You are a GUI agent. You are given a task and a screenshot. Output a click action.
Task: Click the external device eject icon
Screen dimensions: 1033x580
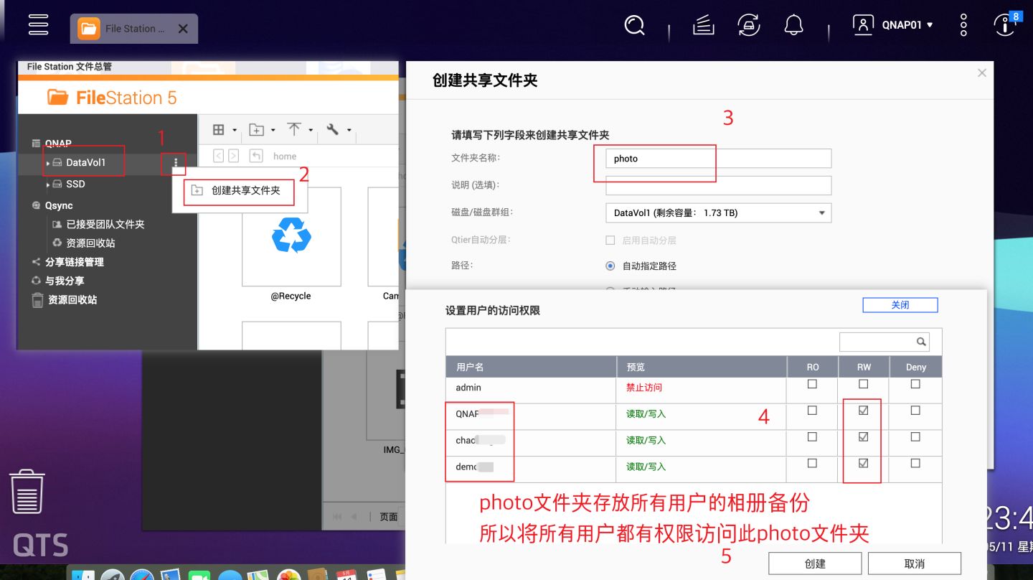749,24
